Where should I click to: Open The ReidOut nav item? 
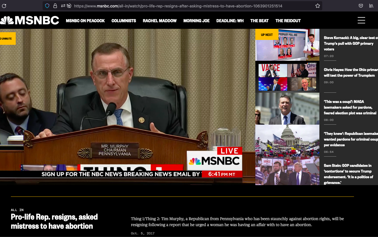(288, 21)
